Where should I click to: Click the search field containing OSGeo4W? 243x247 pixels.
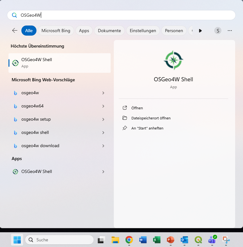point(126,15)
